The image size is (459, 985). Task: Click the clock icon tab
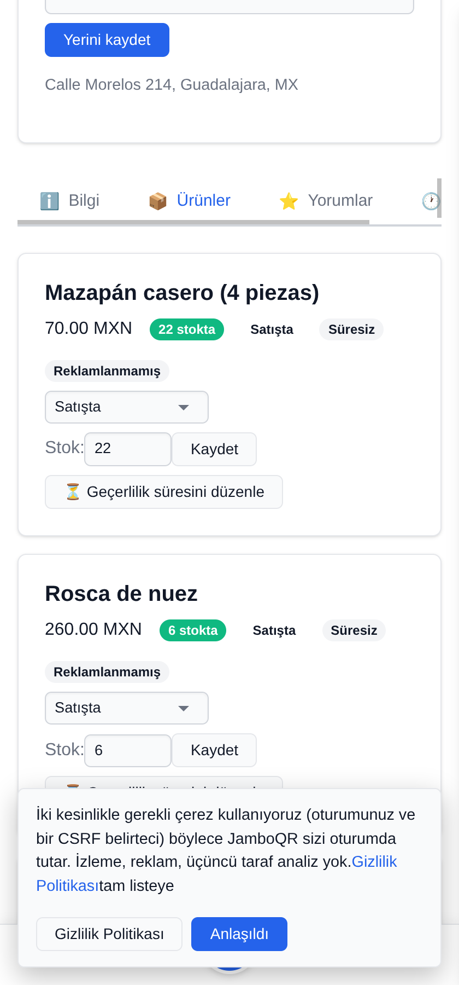[431, 201]
